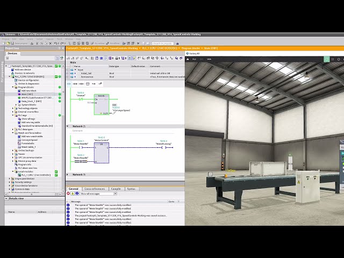Click the Undo icon in main toolbar
This screenshot has height=258, width=344.
(x=56, y=44)
